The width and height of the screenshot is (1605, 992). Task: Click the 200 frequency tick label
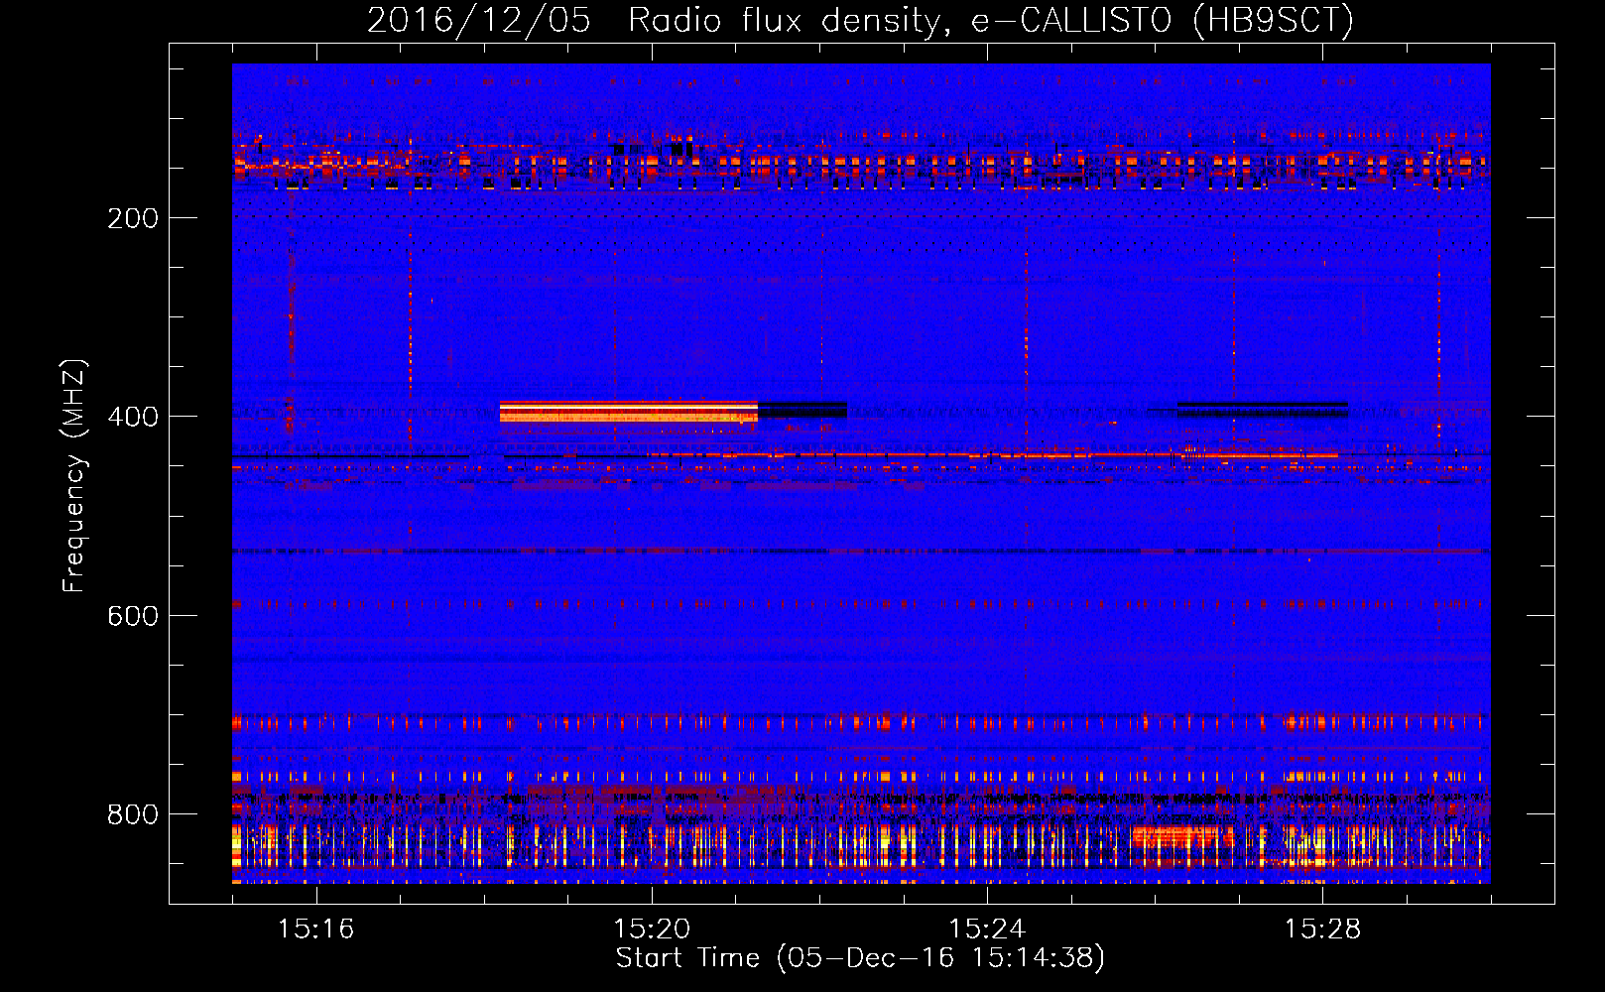(133, 218)
